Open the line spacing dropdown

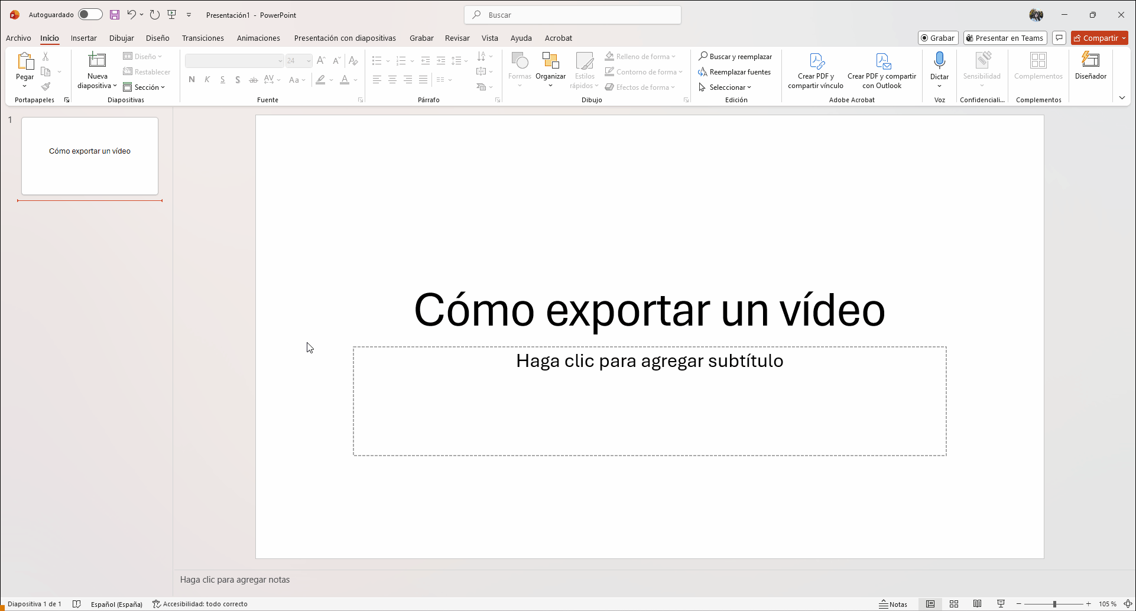459,61
